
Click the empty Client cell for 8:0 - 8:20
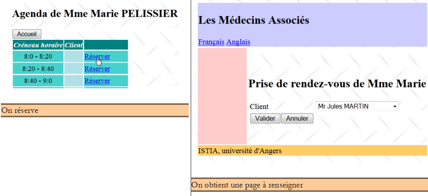click(x=74, y=57)
